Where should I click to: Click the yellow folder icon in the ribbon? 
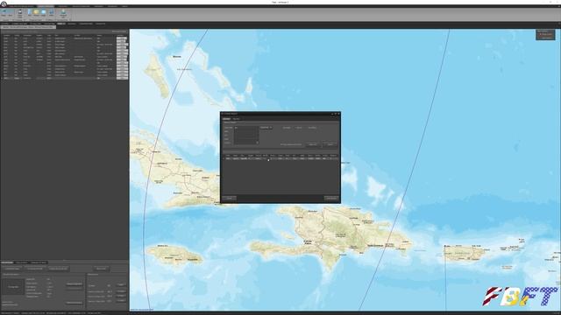(36, 12)
